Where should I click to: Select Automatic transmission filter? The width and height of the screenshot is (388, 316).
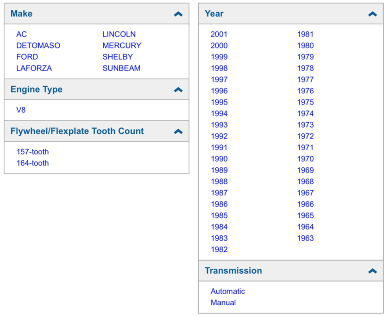coord(227,291)
